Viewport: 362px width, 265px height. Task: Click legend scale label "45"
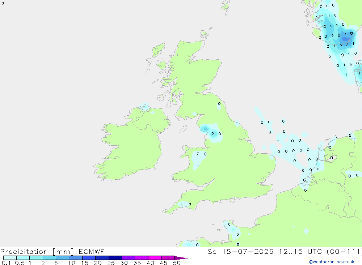[x=164, y=263]
